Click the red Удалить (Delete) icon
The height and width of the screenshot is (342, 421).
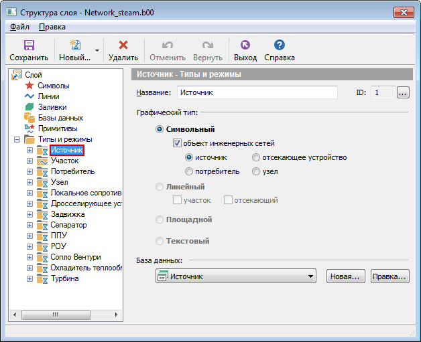pos(123,46)
